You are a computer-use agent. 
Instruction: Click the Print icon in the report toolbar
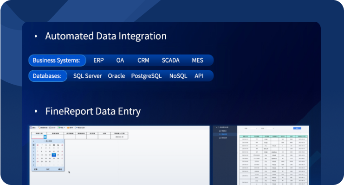[x=52, y=127]
